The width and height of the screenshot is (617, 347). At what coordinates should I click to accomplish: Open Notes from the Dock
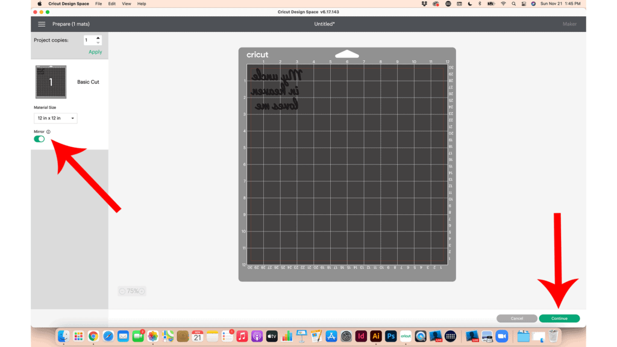point(213,336)
